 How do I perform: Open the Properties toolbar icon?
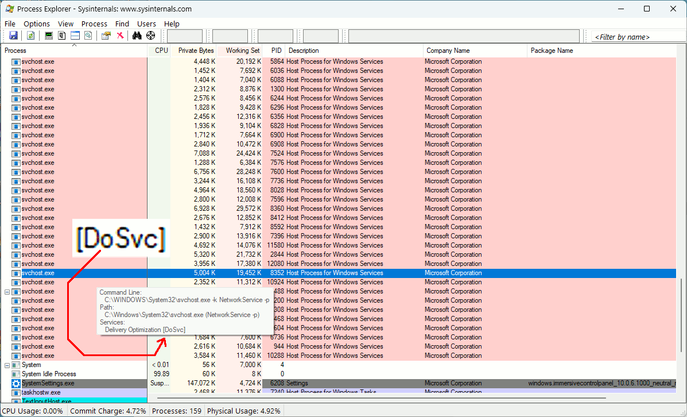pyautogui.click(x=106, y=36)
